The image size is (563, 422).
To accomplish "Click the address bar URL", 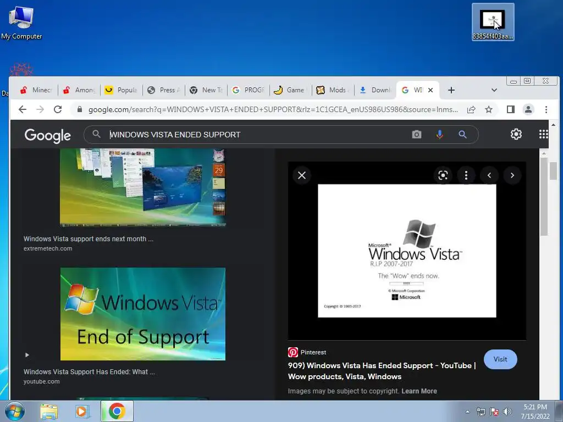I will [x=273, y=109].
